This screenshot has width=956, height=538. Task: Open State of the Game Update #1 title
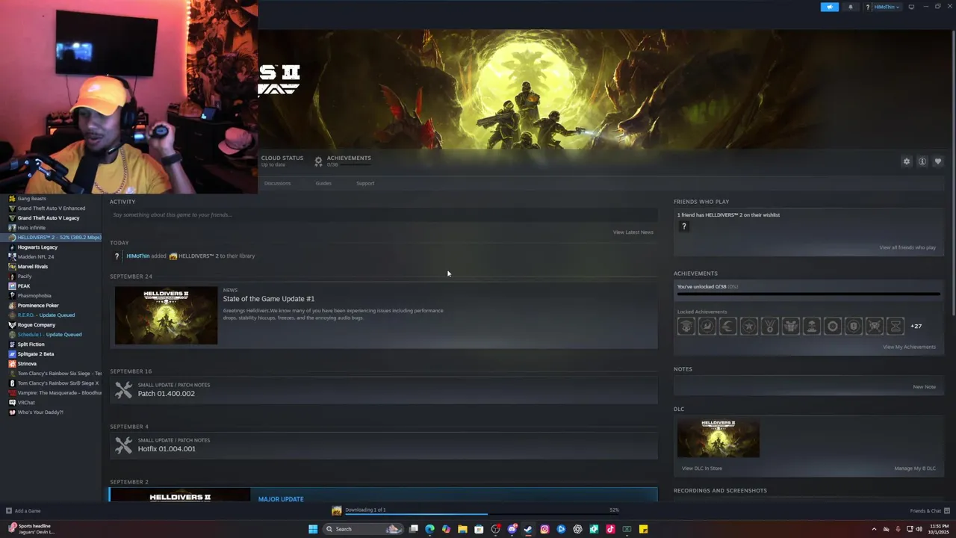(268, 299)
